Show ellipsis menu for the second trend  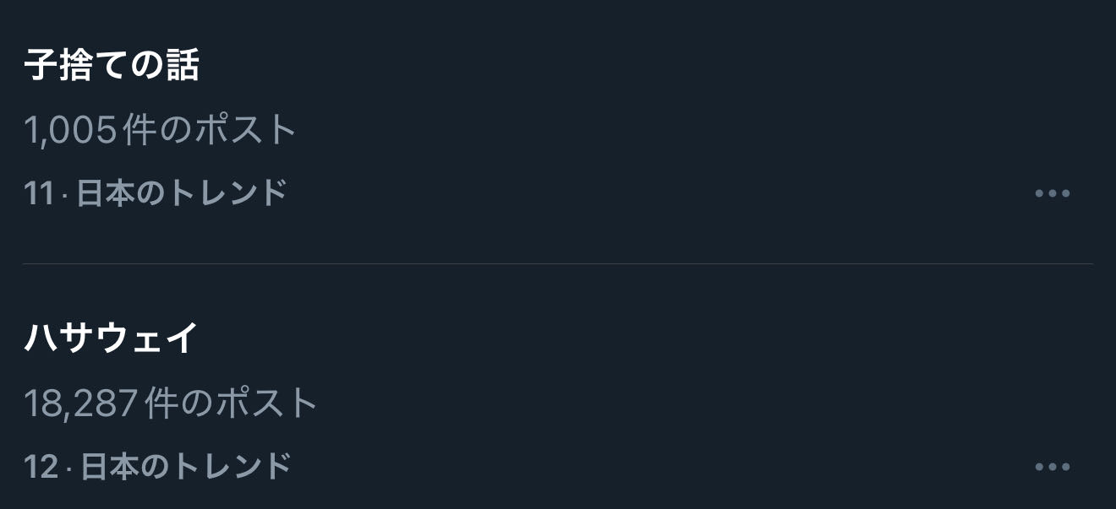click(1053, 467)
